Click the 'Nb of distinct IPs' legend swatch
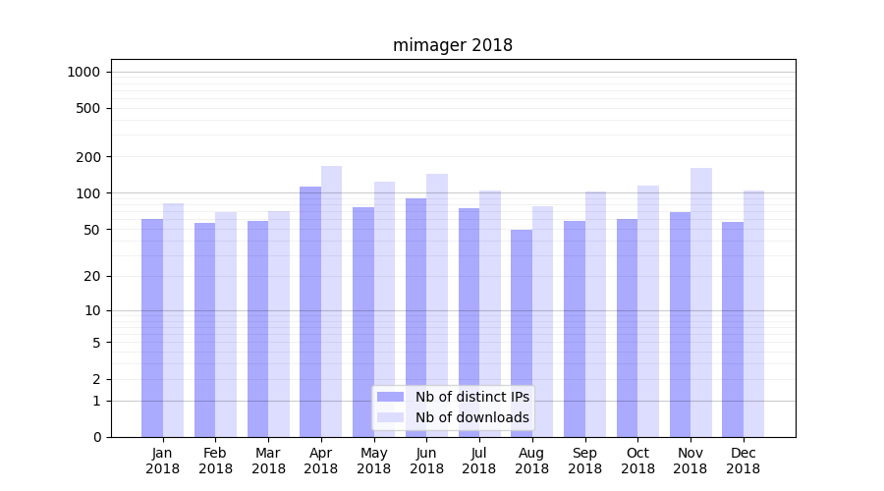 [390, 397]
